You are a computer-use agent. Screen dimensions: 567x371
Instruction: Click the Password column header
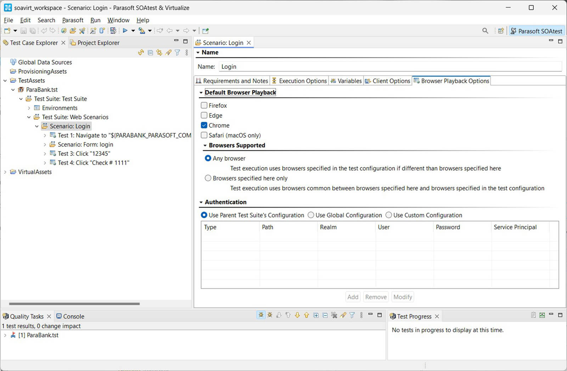tap(462, 227)
